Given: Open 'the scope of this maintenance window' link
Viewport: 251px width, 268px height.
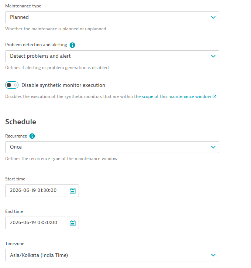Looking at the screenshot, I should (172, 96).
